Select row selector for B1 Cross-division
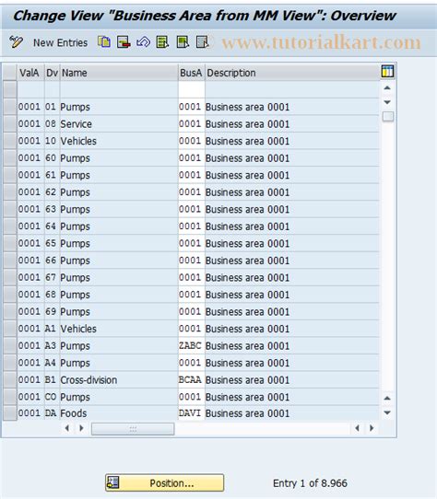This screenshot has height=499, width=437. click(x=10, y=379)
